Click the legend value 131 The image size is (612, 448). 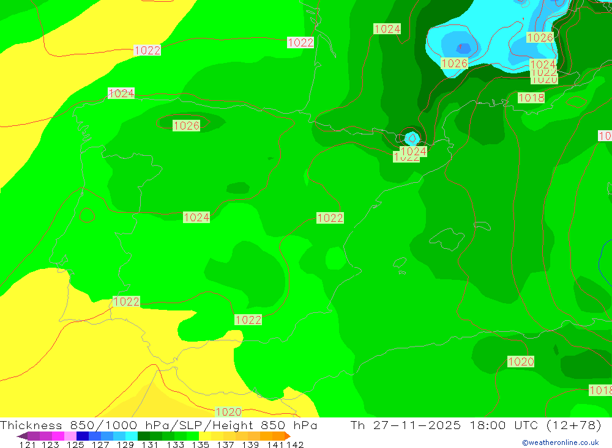click(x=150, y=444)
